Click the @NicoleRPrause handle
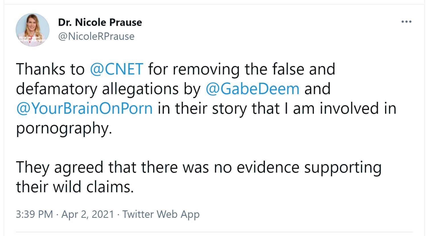427x236 pixels. coord(96,36)
